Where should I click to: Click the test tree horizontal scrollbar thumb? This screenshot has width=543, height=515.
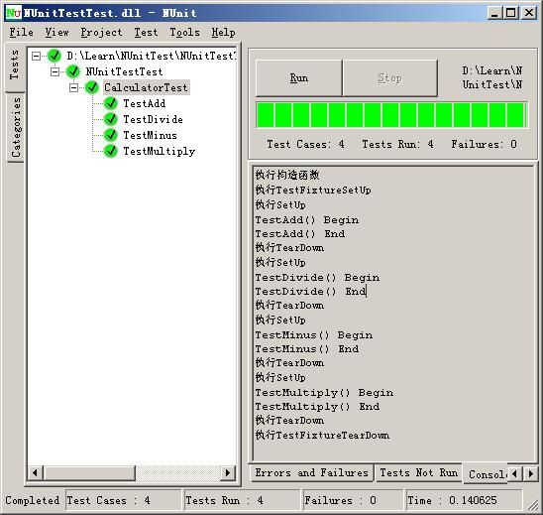click(89, 472)
